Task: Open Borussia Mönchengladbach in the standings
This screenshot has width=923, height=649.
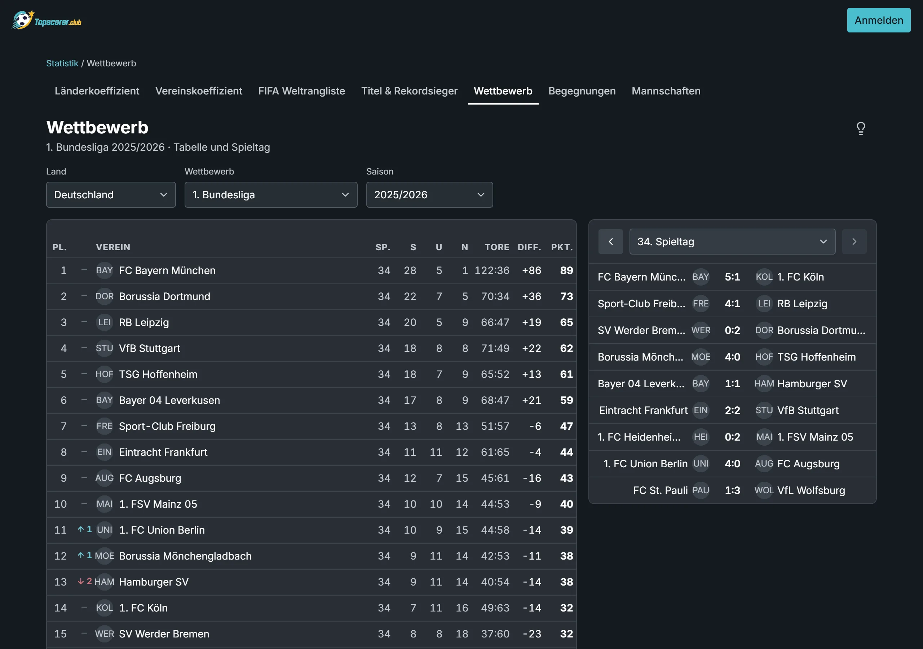Action: coord(185,556)
